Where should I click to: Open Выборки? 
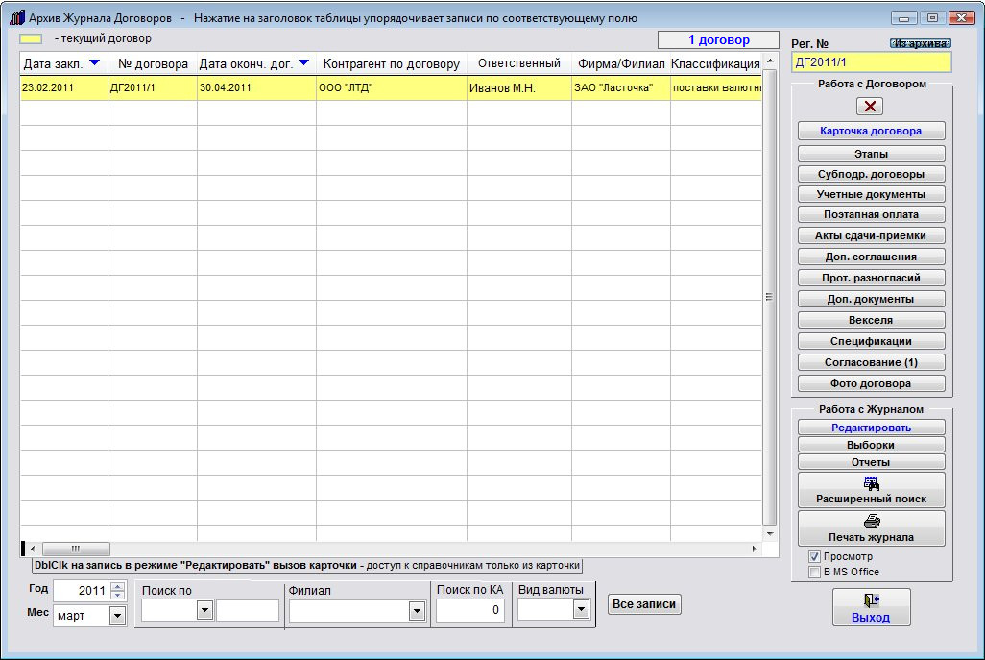tap(872, 445)
